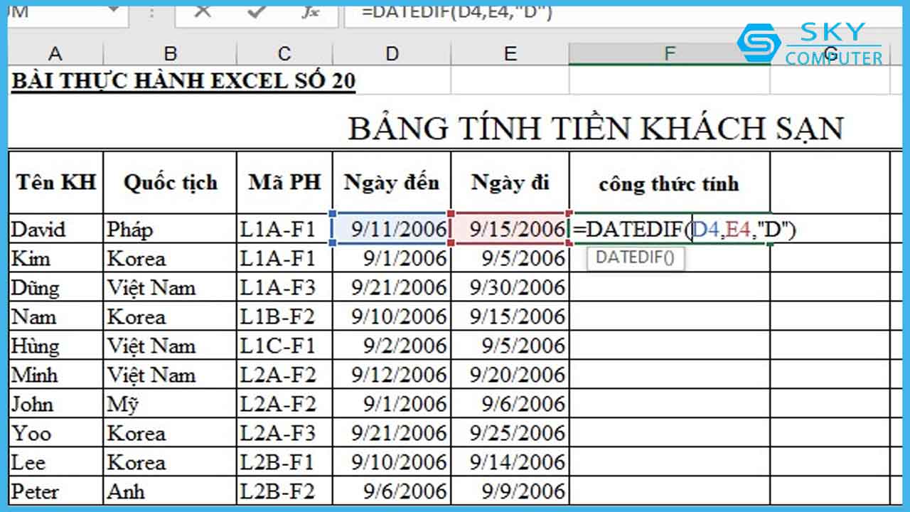Cancel the formula entry with the X icon
This screenshot has width=910, height=512.
pyautogui.click(x=203, y=11)
